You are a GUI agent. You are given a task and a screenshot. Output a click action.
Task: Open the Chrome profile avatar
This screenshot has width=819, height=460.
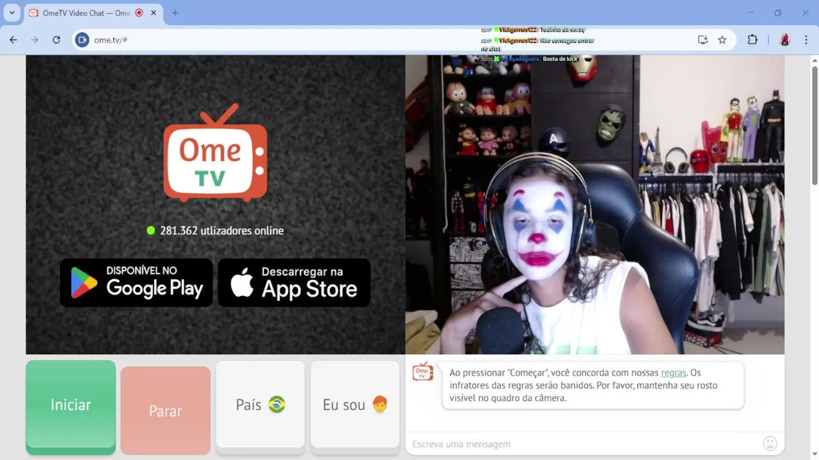[x=784, y=40]
